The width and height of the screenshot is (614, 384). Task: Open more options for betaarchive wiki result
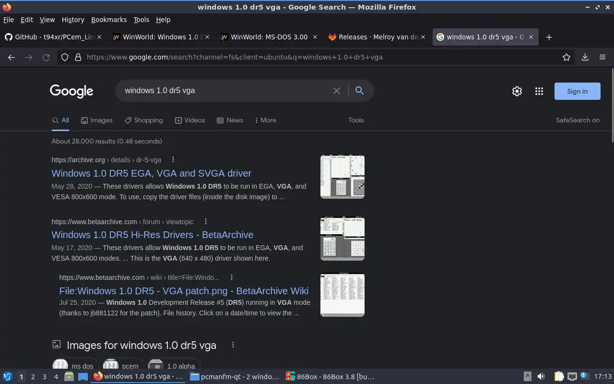[232, 277]
